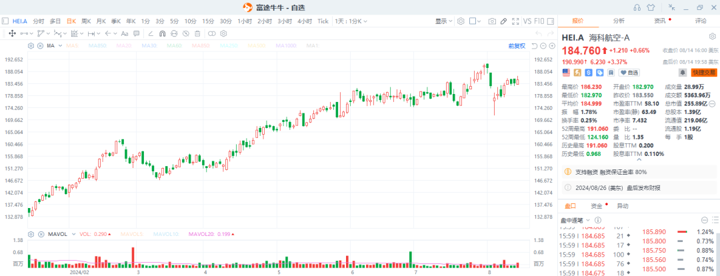Open MA indicator settings gear
Image resolution: width=720 pixels, height=276 pixels.
[x=31, y=45]
